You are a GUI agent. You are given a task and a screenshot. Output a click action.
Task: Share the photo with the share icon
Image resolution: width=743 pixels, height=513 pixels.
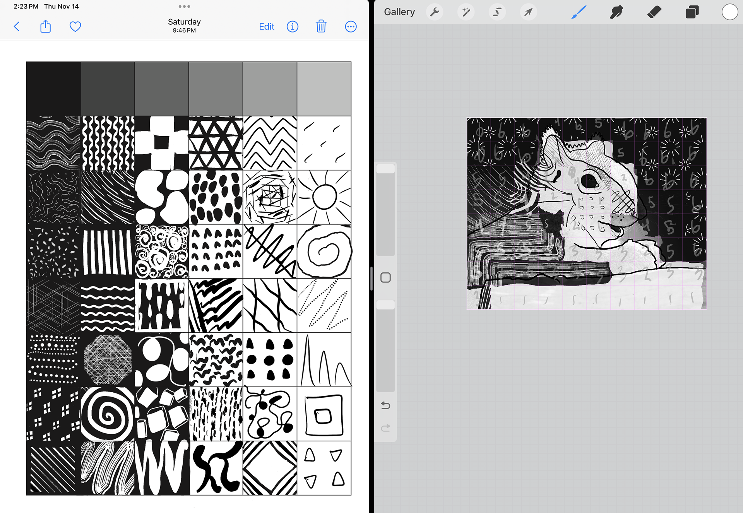(x=46, y=26)
